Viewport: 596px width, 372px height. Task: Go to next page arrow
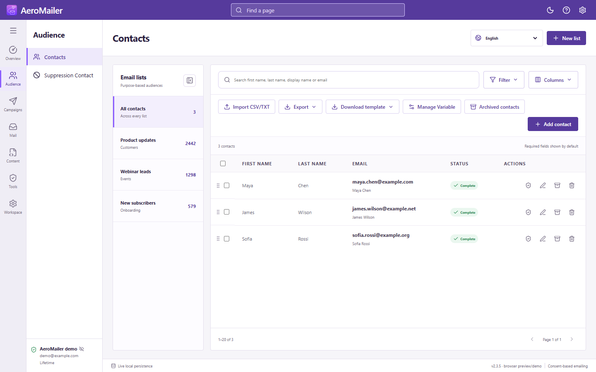coord(572,339)
